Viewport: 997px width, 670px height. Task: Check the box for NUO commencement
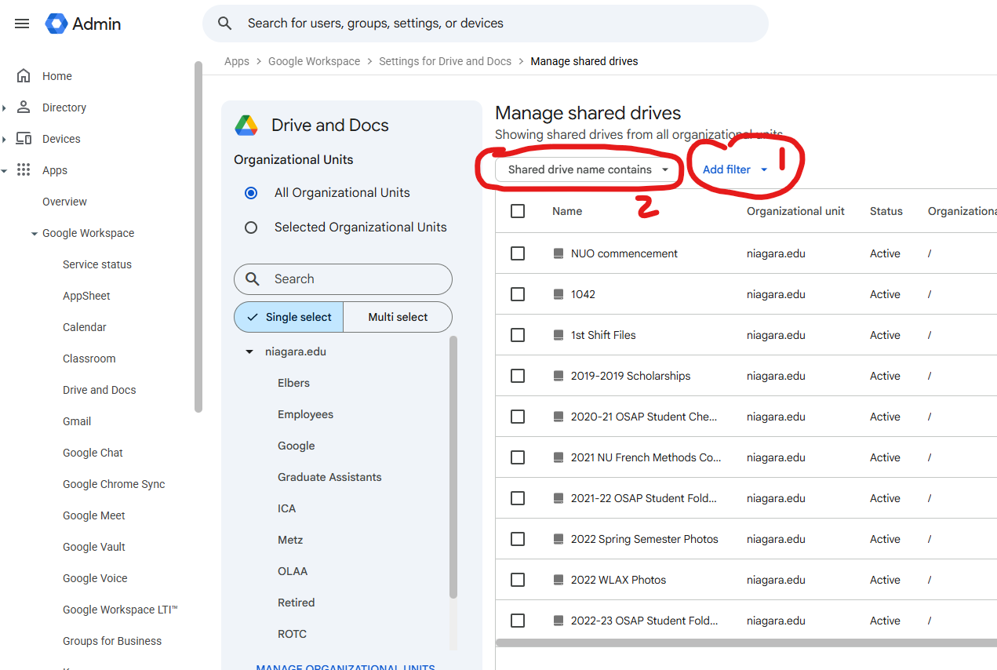tap(518, 253)
